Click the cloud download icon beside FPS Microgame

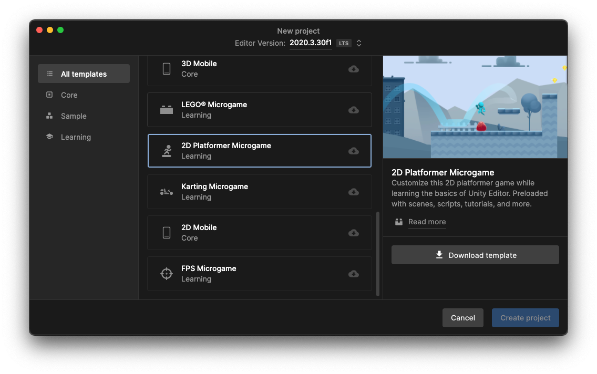(x=353, y=274)
